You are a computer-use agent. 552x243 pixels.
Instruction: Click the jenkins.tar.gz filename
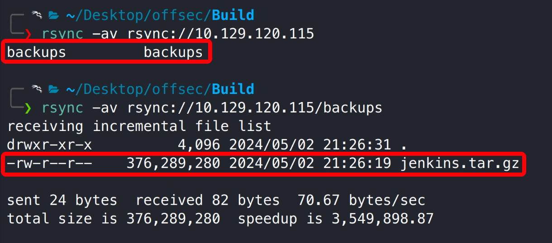pos(460,163)
